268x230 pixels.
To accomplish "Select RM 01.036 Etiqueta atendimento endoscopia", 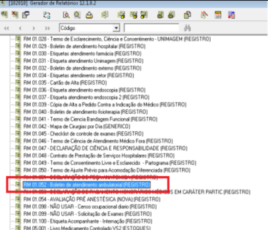I will 84,90.
